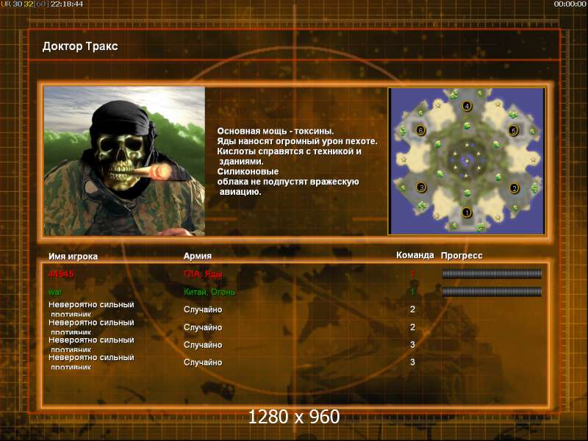Click the loading progress bar for player war

tap(492, 291)
